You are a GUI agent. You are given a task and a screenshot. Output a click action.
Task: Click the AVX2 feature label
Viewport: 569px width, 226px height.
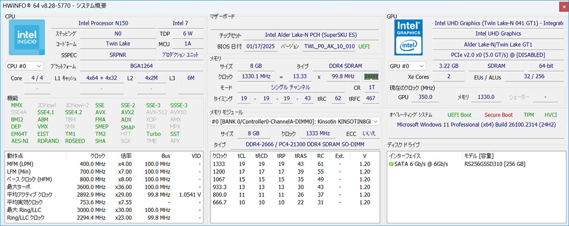tap(127, 113)
